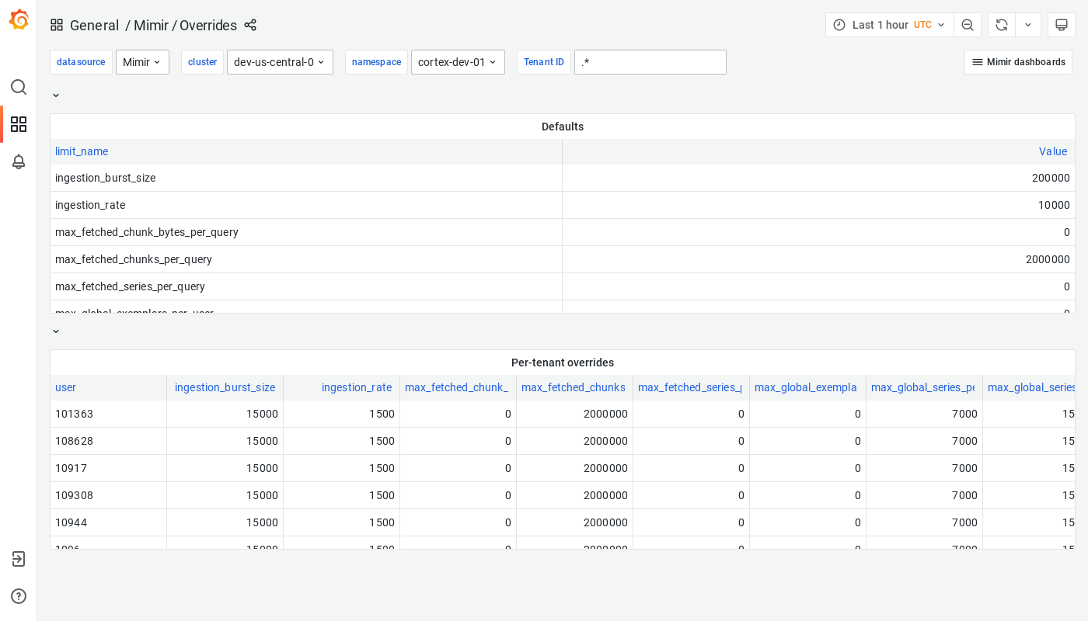
Task: Open the namespace dropdown showing cortex-dev-01
Action: coord(458,62)
